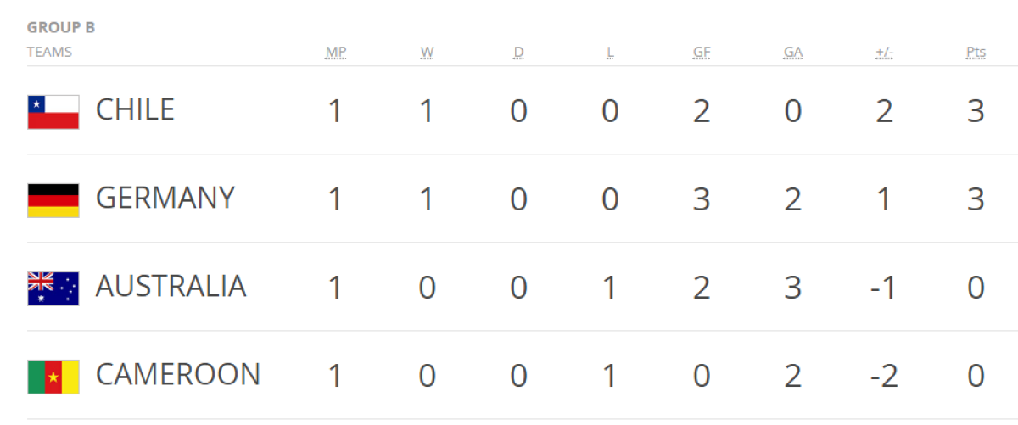Click the GF column header
Screen dimensions: 1018x425
tap(702, 53)
